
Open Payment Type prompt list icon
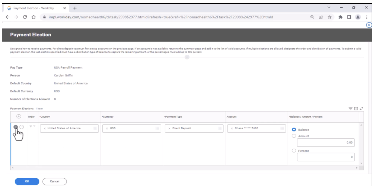220,128
